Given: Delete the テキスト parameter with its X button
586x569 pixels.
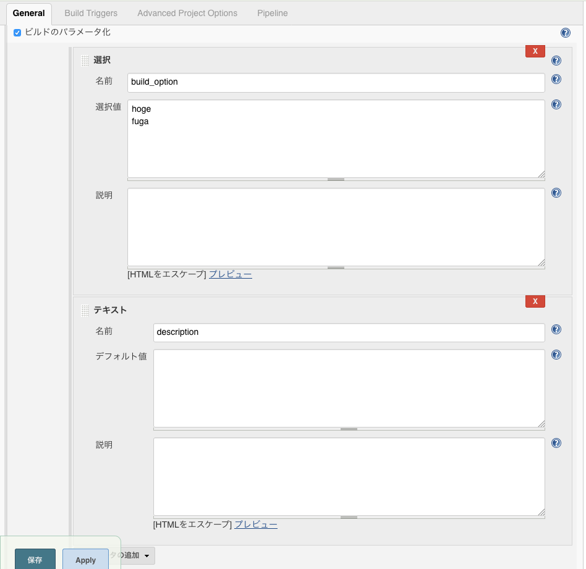Looking at the screenshot, I should (535, 301).
